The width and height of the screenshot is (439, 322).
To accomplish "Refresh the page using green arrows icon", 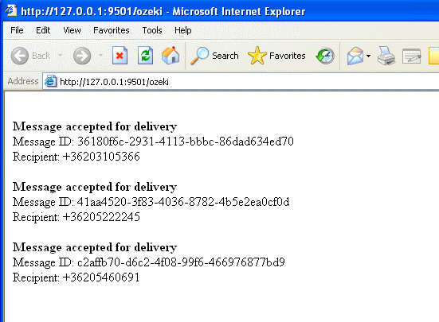I will (x=145, y=56).
